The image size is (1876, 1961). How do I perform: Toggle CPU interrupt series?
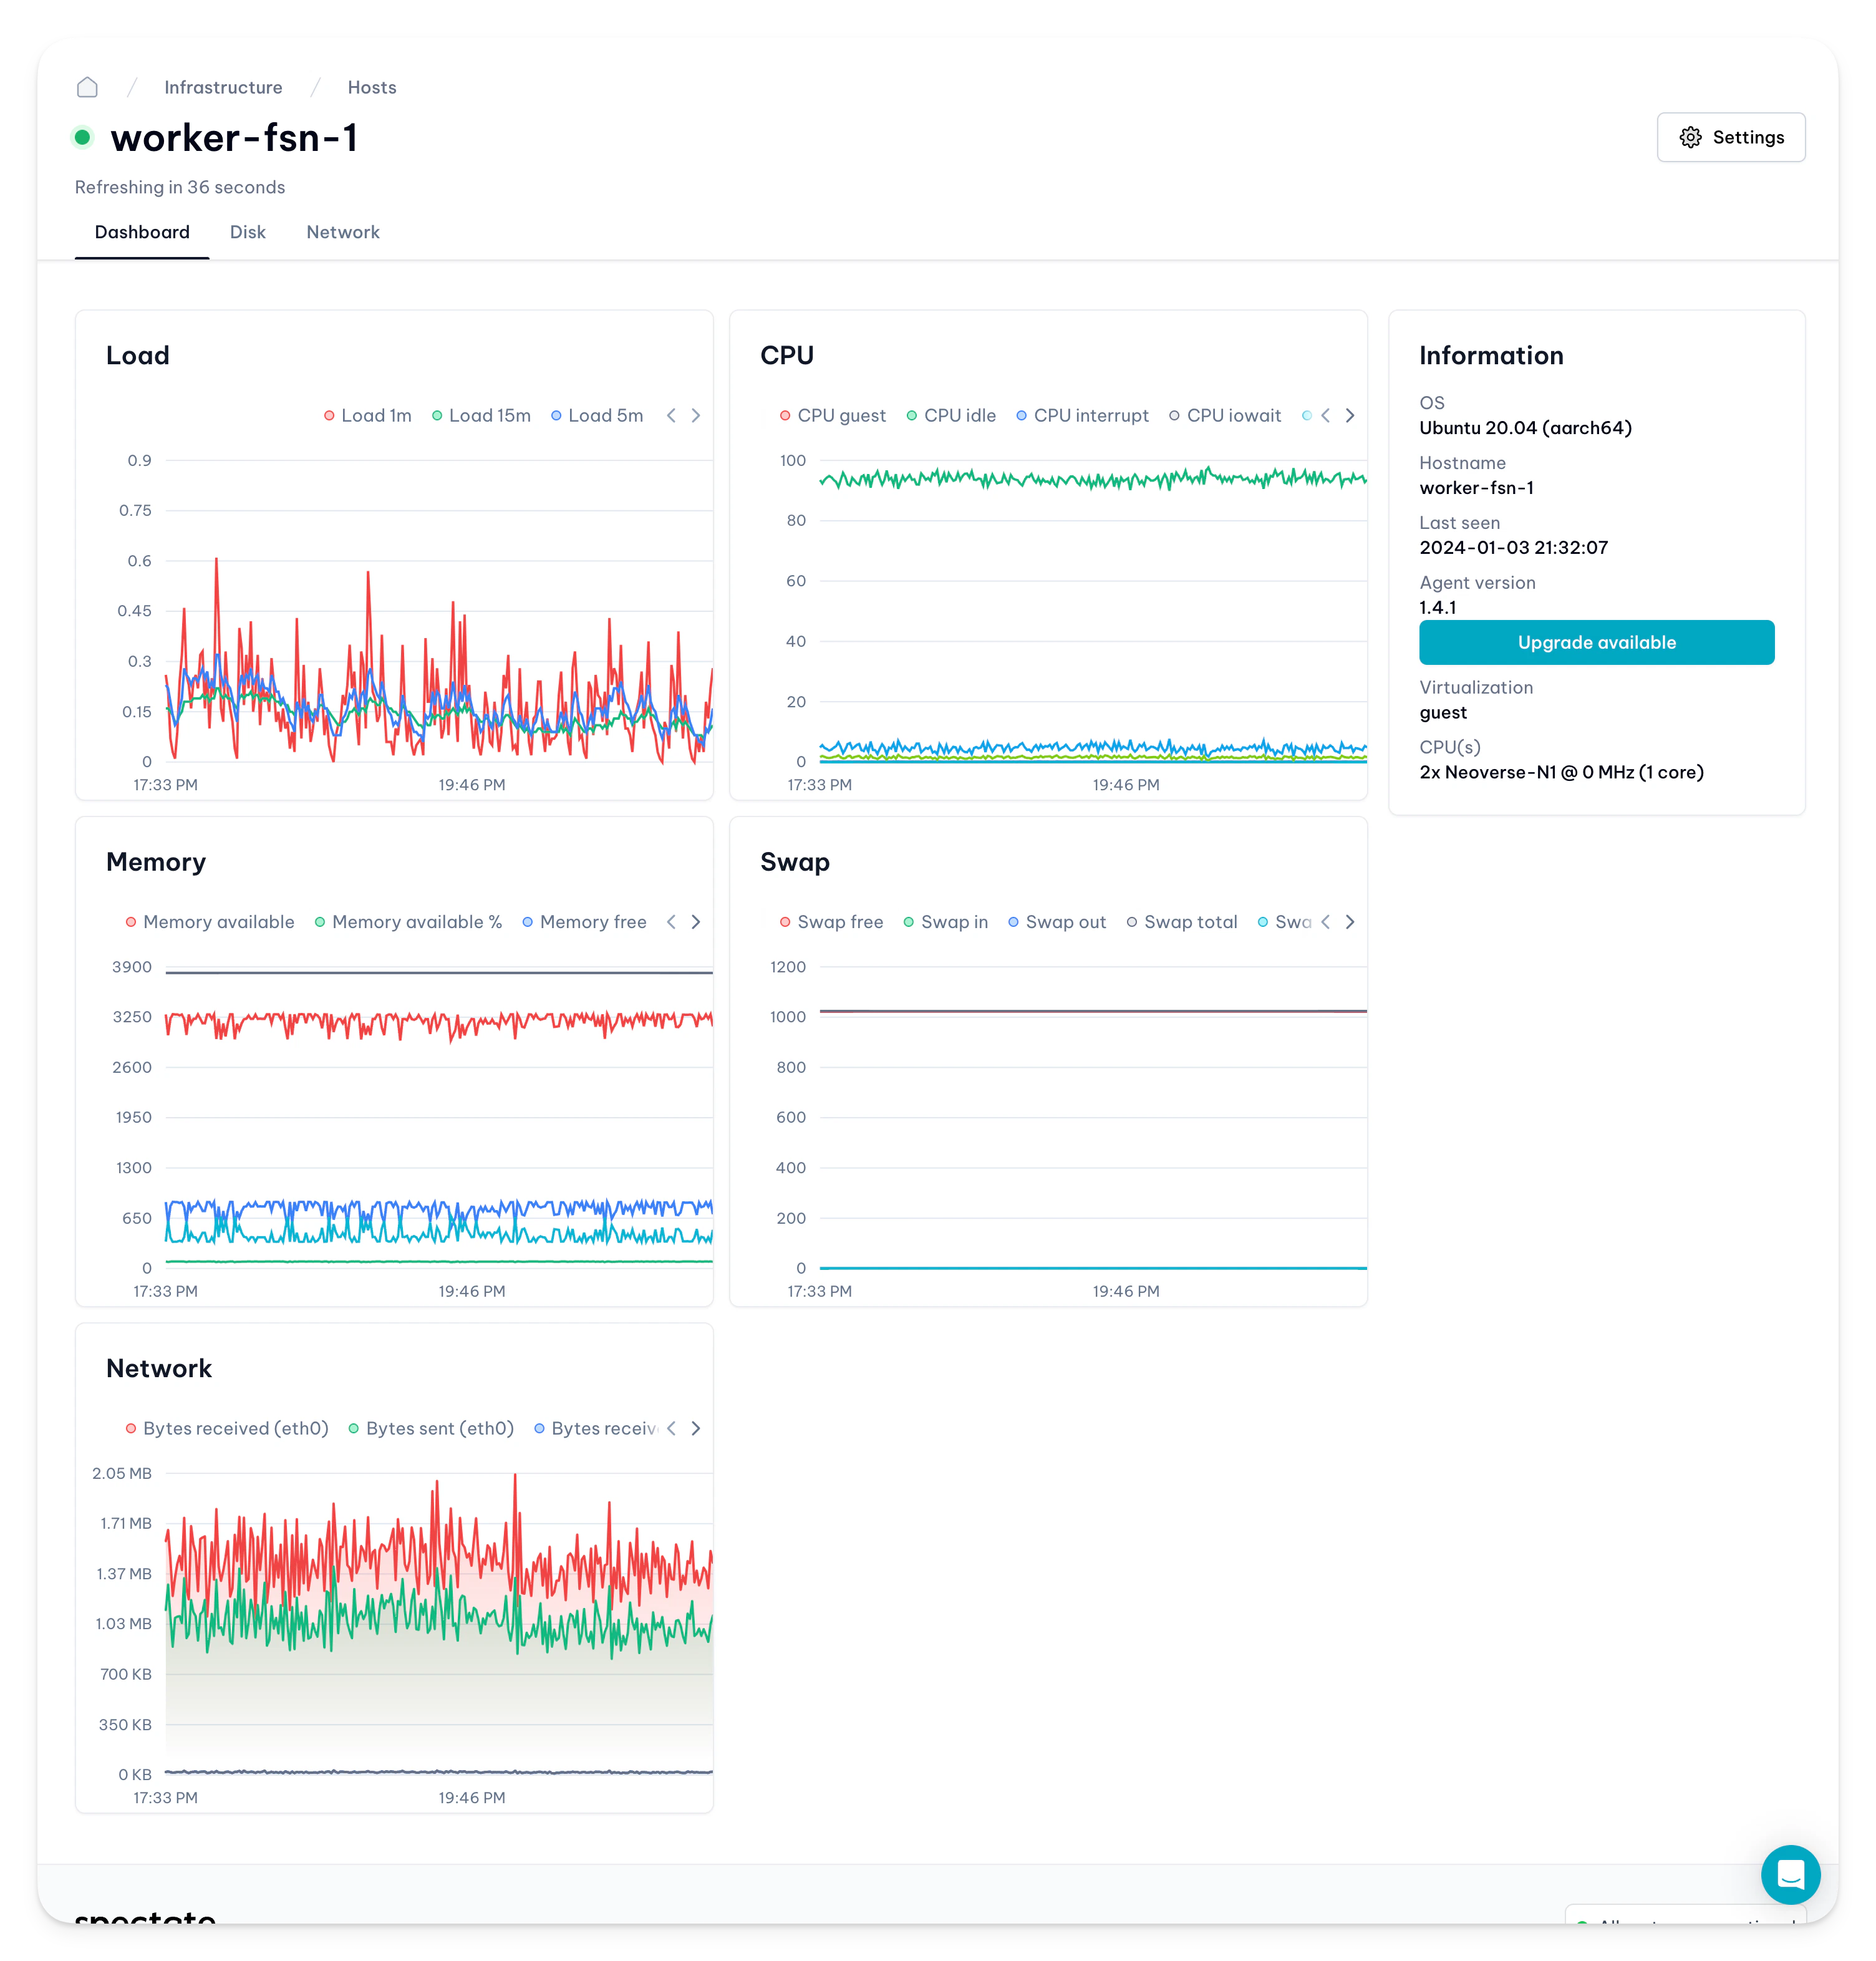click(1082, 415)
